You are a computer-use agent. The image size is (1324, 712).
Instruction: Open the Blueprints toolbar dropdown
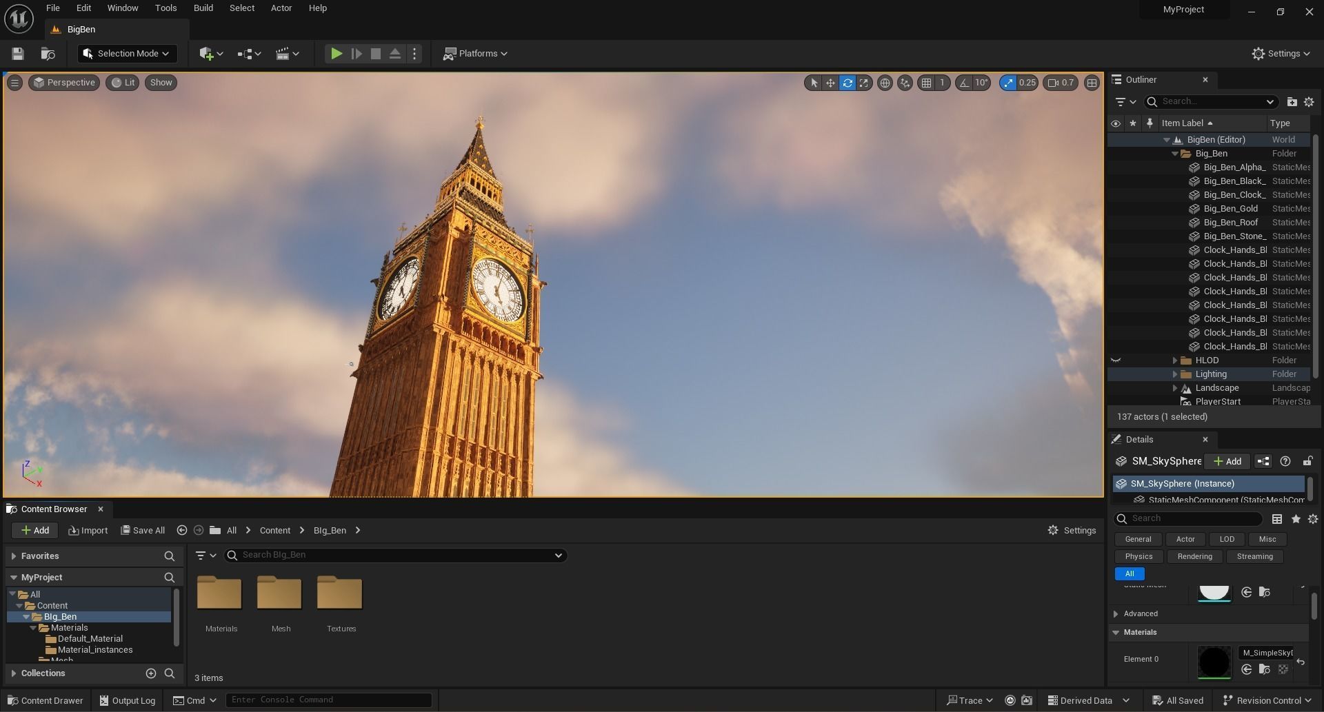click(x=249, y=54)
